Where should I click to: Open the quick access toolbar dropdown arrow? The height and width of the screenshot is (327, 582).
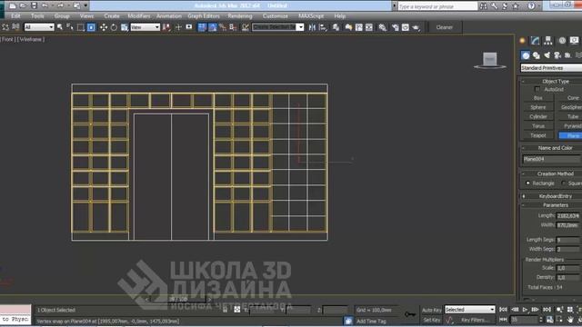click(x=85, y=5)
